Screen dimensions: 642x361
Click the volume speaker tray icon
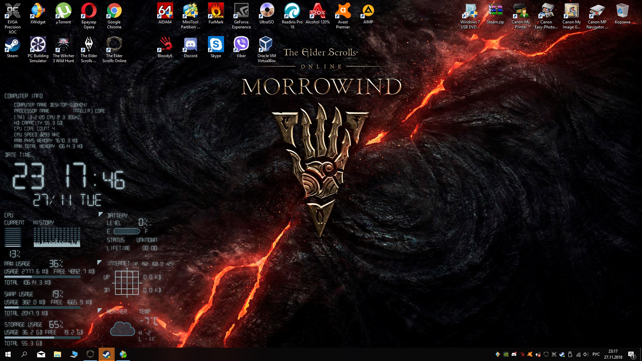pos(585,354)
